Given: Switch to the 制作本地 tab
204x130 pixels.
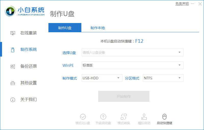Looking at the screenshot, I should tap(98, 28).
